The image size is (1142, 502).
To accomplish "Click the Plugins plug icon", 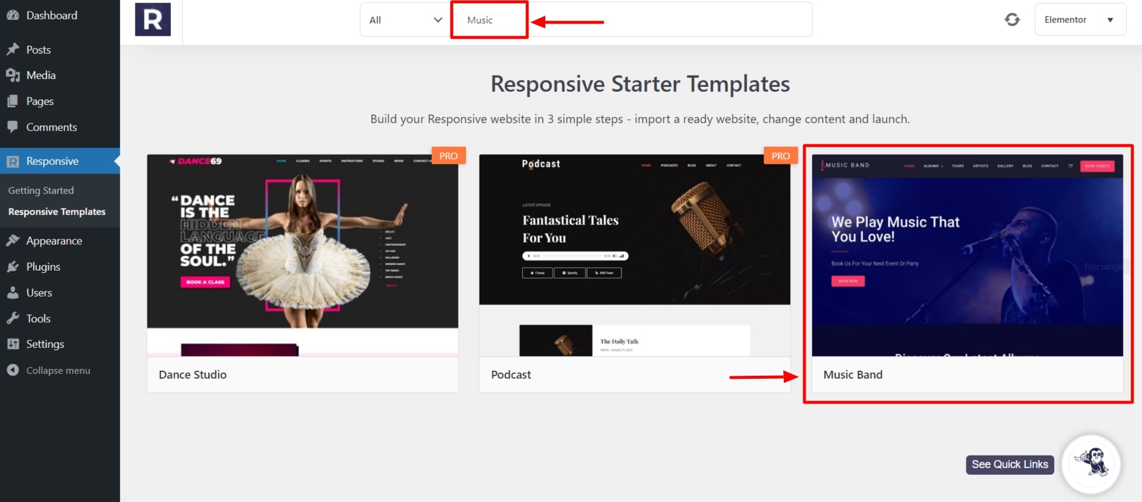I will click(x=13, y=266).
